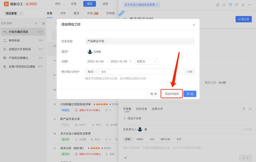256x162 pixels.
Task: Switch to the 子任务 tab
Action: pyautogui.click(x=127, y=109)
